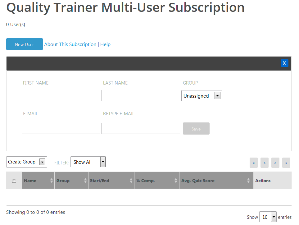
Task: Go to first page of results
Action: [254, 163]
